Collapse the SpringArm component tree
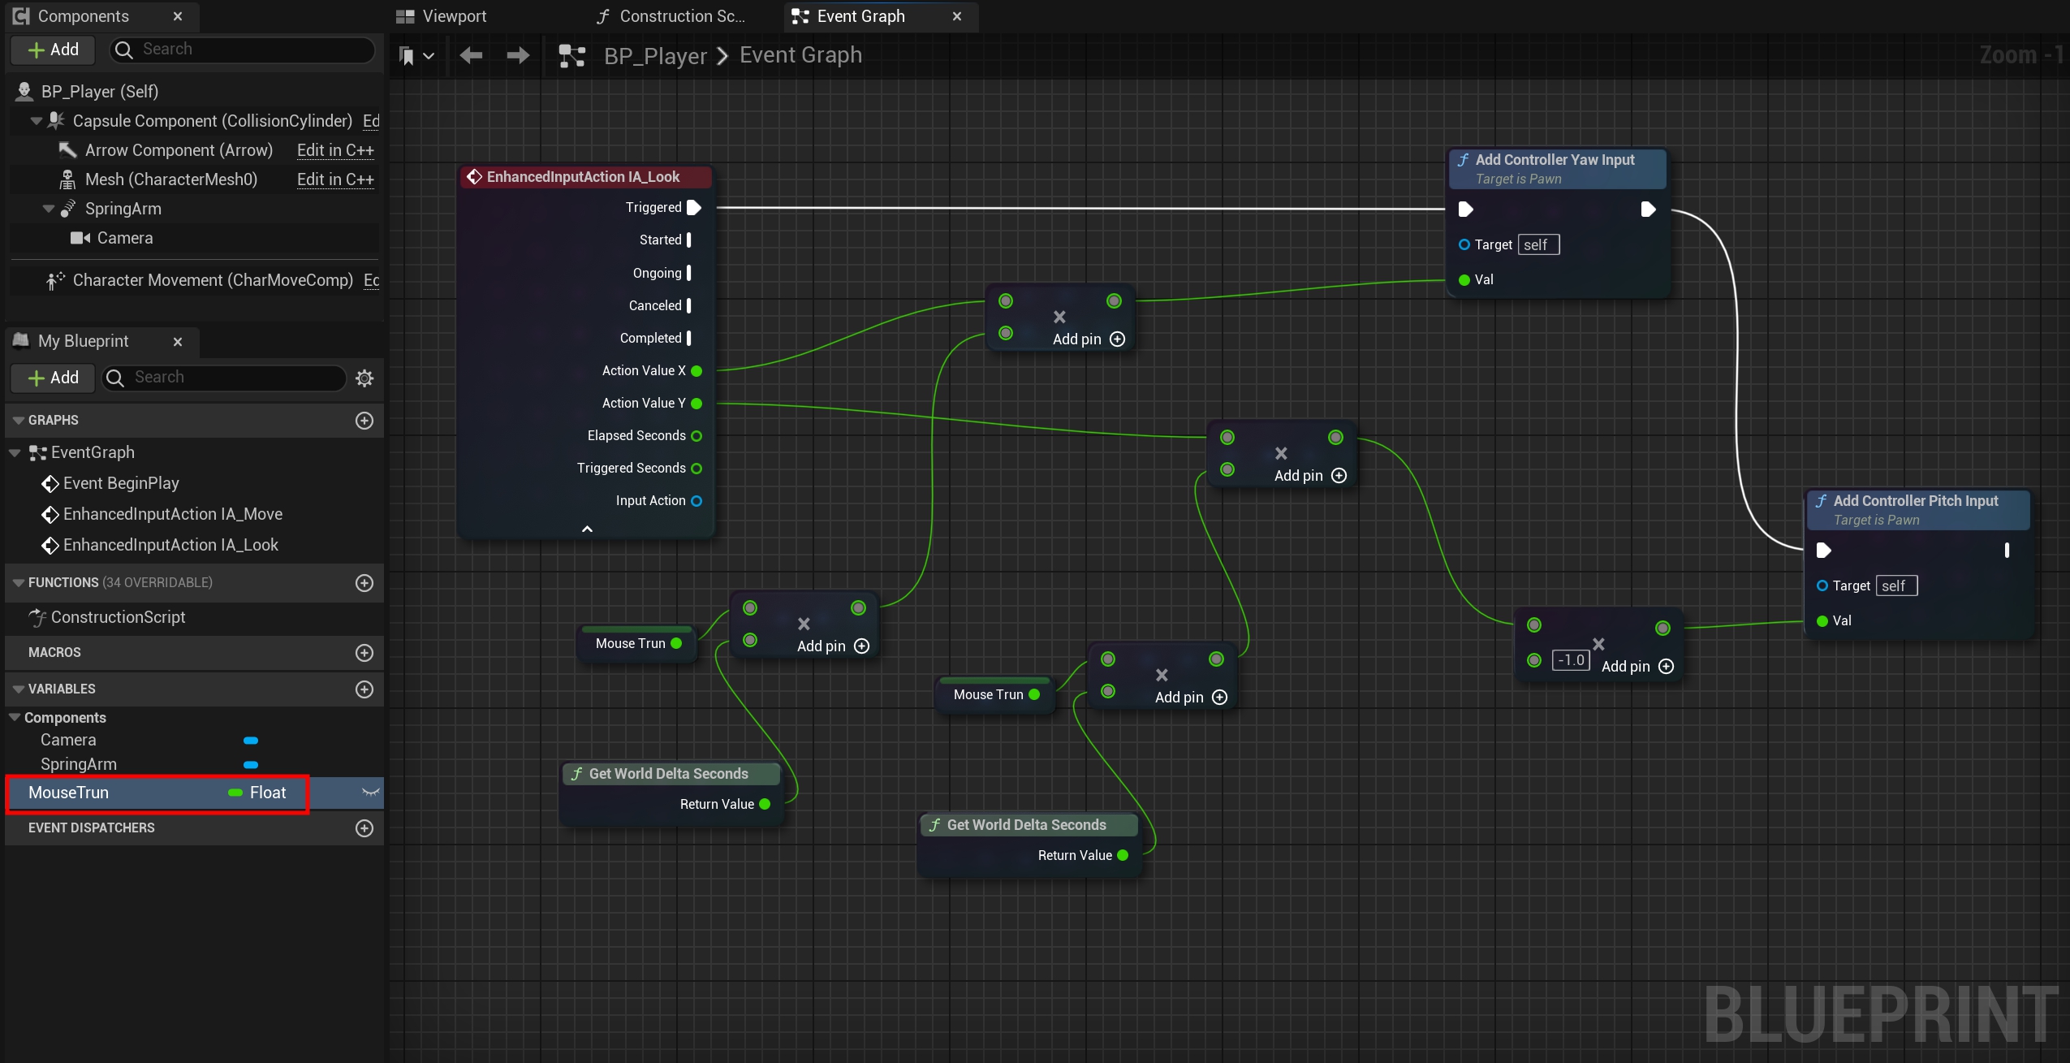This screenshot has height=1063, width=2070. (x=49, y=209)
